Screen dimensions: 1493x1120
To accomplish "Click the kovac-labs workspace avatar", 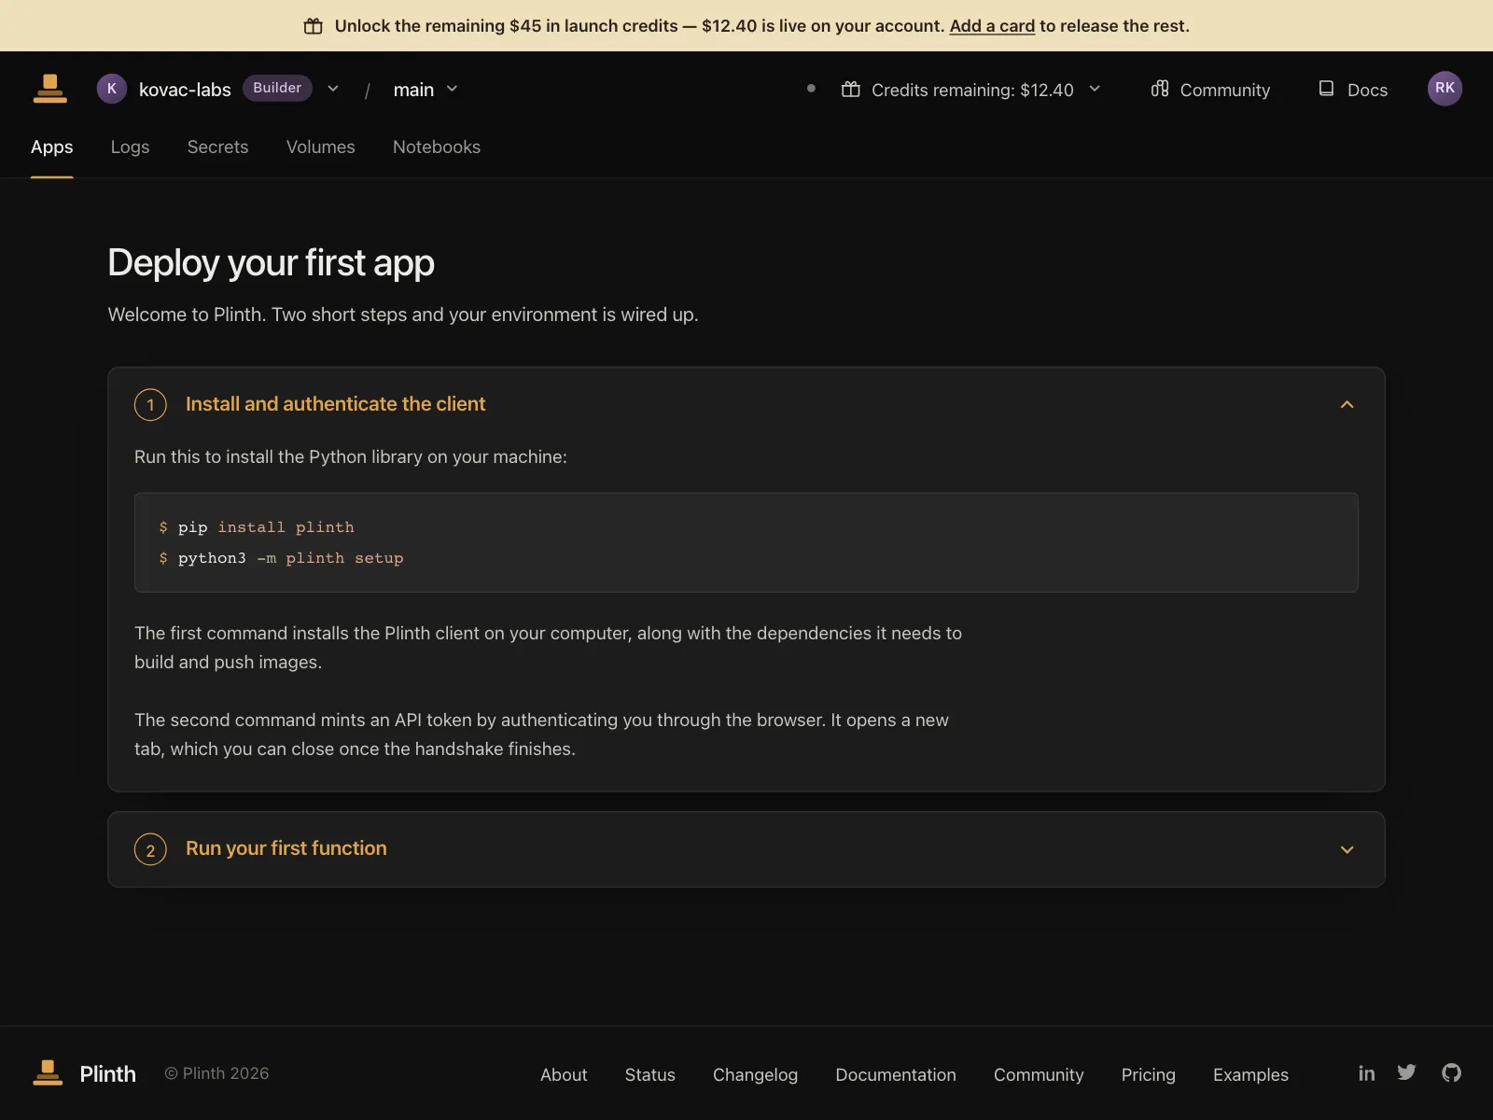I will click(x=112, y=89).
